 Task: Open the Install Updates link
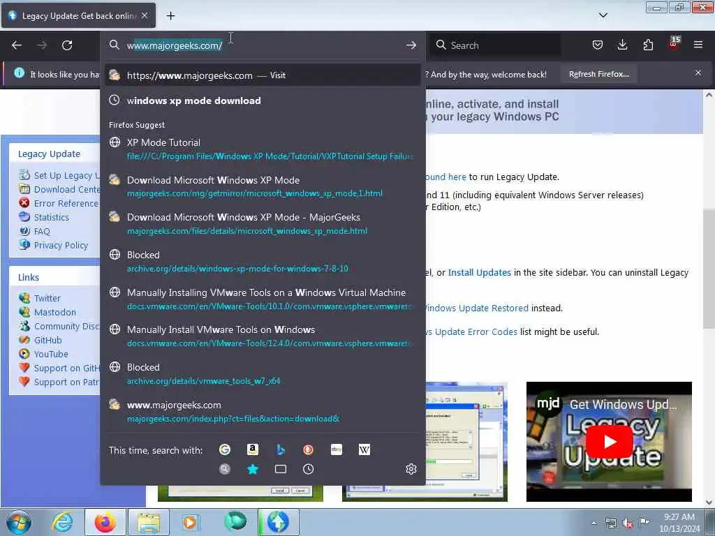(479, 273)
